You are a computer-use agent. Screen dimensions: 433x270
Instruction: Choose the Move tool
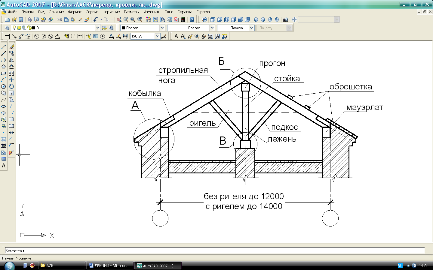pos(11,80)
